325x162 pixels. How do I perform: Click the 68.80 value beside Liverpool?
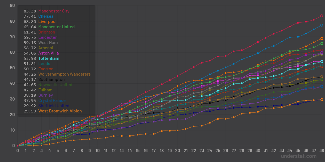click(x=30, y=22)
